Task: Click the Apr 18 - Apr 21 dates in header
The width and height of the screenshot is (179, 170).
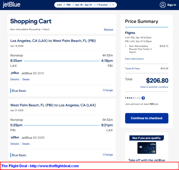Action: [84, 5]
